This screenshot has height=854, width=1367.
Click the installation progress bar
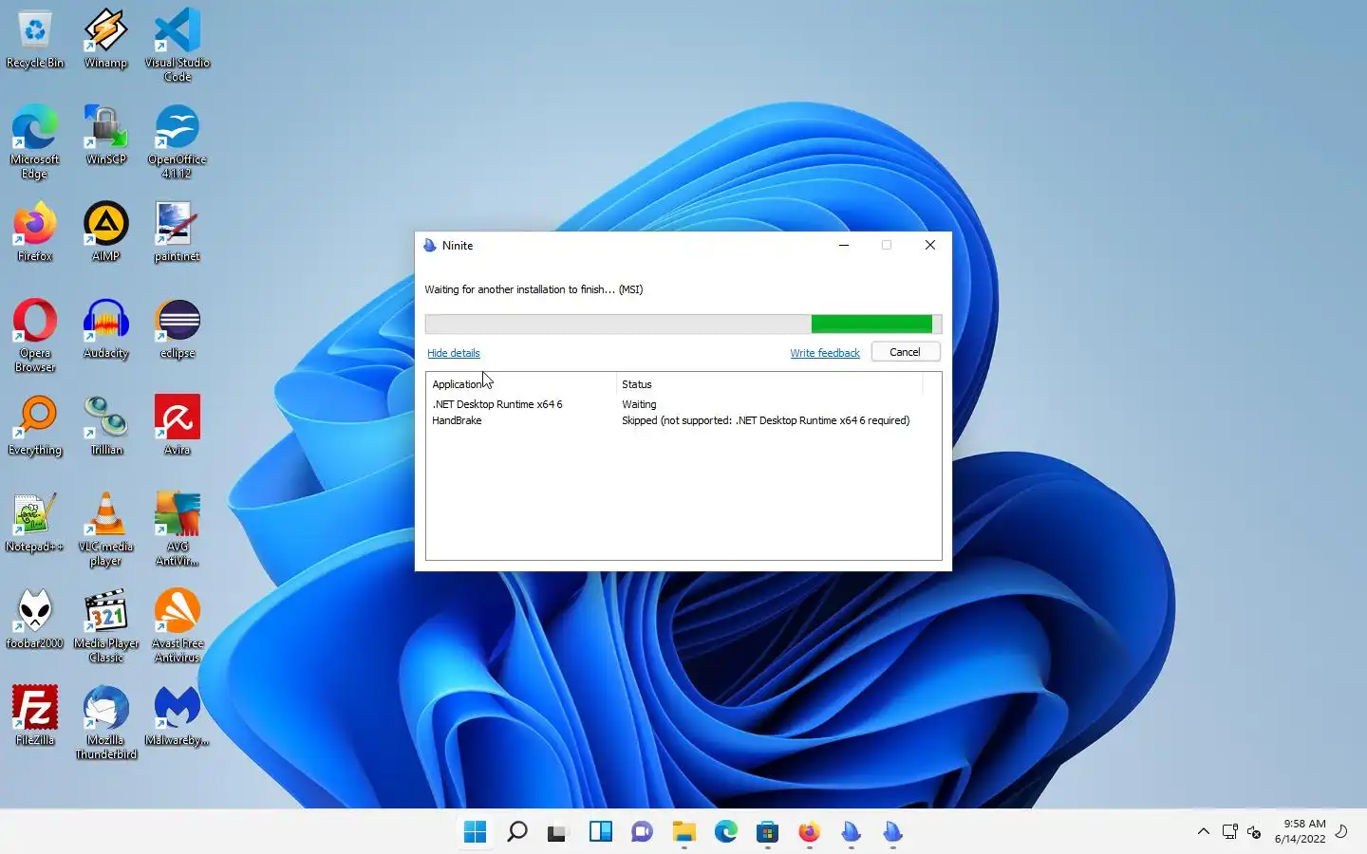click(683, 325)
